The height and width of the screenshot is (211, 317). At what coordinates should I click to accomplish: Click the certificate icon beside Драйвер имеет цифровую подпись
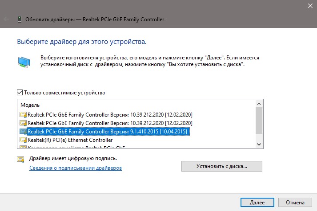coord(20,160)
